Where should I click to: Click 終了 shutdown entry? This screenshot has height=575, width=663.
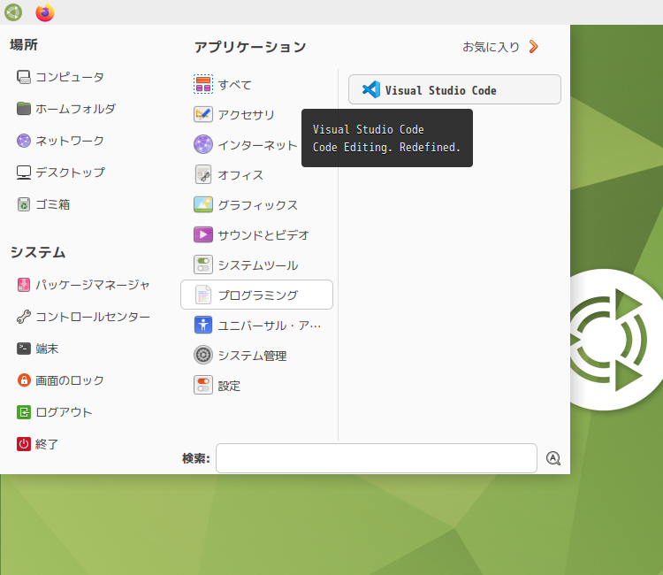tap(38, 444)
